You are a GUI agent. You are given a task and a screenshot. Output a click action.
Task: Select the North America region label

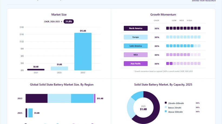[x=136, y=28]
